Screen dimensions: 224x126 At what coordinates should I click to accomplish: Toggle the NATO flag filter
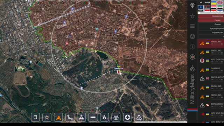click(201, 7)
